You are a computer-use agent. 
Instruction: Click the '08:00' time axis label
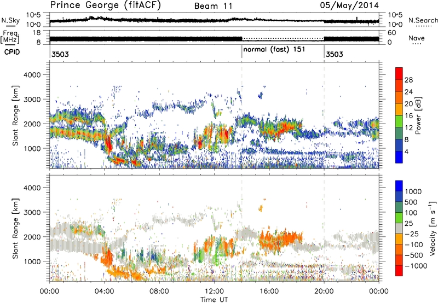159,292
